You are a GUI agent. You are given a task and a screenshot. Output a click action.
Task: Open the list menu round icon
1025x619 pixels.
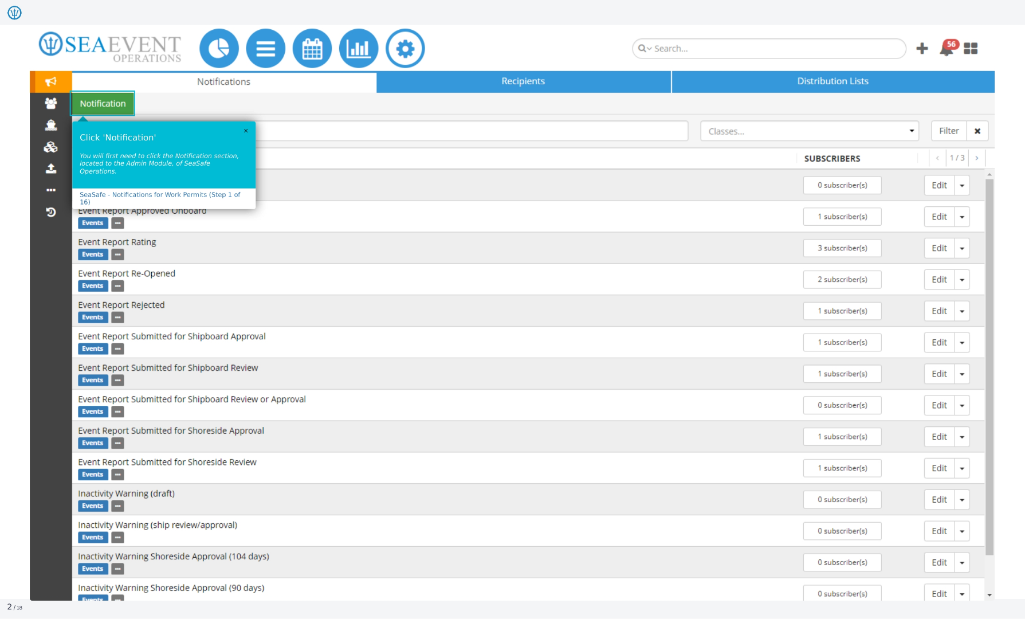(x=265, y=49)
